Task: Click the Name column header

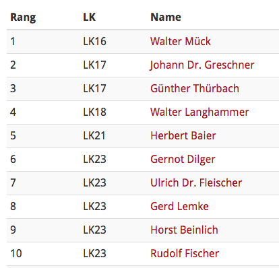Action: (166, 17)
